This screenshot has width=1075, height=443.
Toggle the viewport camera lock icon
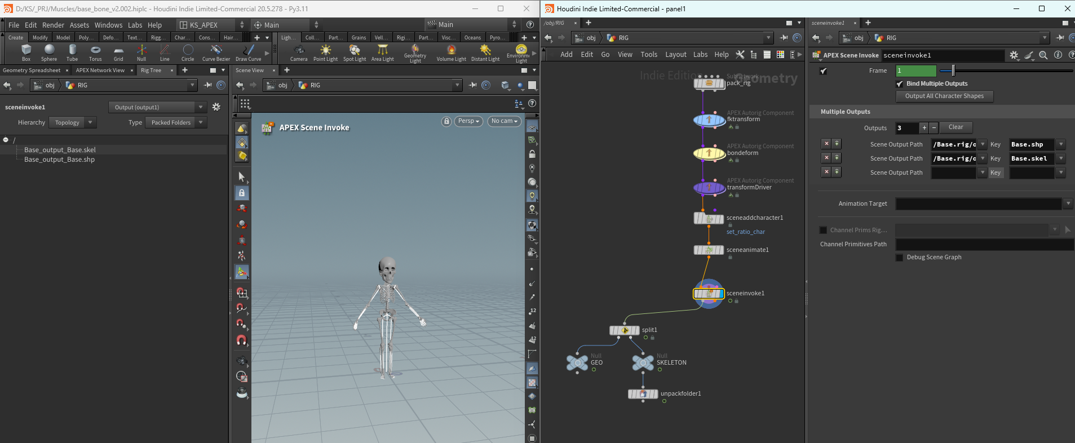tap(446, 121)
